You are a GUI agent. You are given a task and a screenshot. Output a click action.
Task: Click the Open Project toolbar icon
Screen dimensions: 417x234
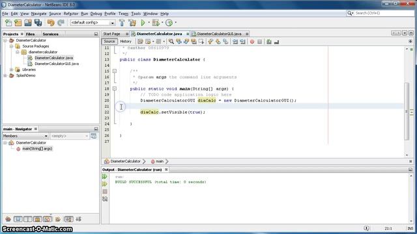28,23
